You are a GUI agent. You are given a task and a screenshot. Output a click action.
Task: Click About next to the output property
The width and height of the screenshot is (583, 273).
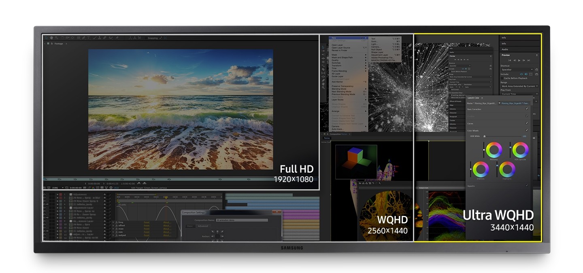click(167, 235)
